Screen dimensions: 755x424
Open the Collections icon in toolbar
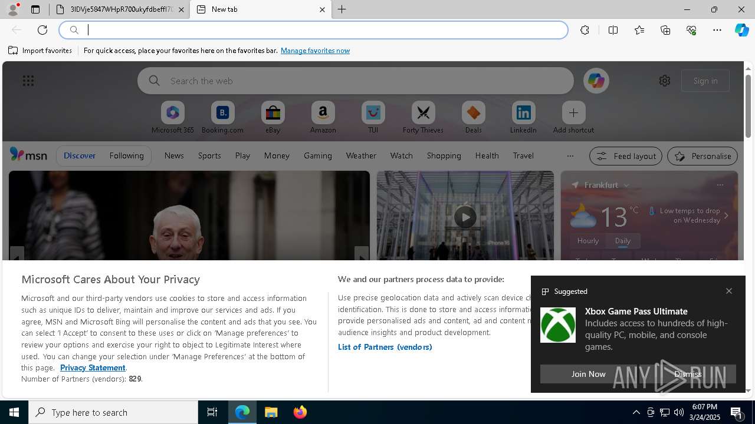coord(665,30)
